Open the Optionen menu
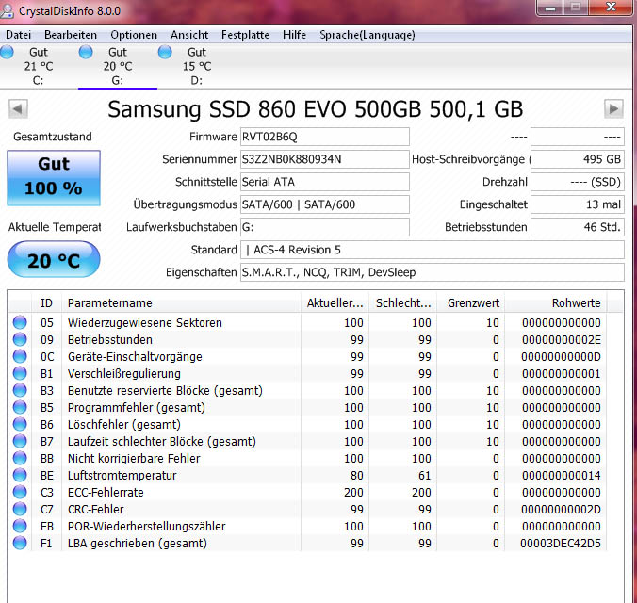The height and width of the screenshot is (603, 637). pos(134,35)
